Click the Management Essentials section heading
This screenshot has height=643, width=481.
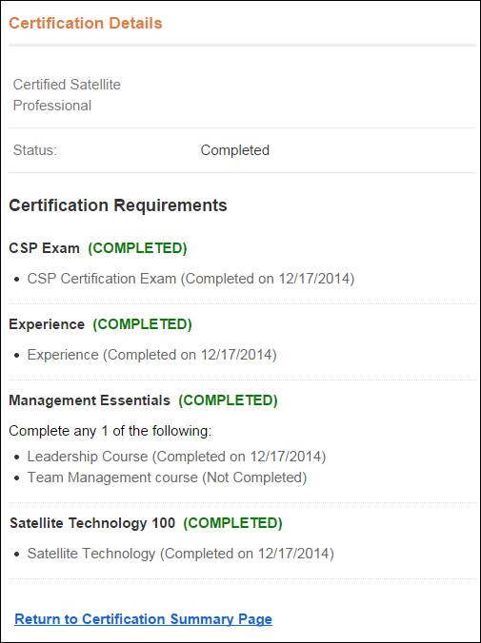point(90,400)
